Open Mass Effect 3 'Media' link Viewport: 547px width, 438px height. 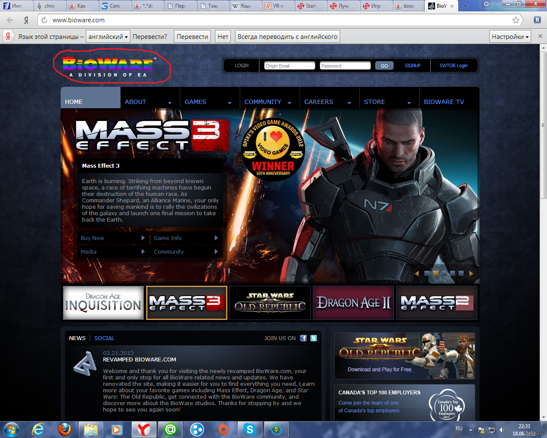point(113,252)
